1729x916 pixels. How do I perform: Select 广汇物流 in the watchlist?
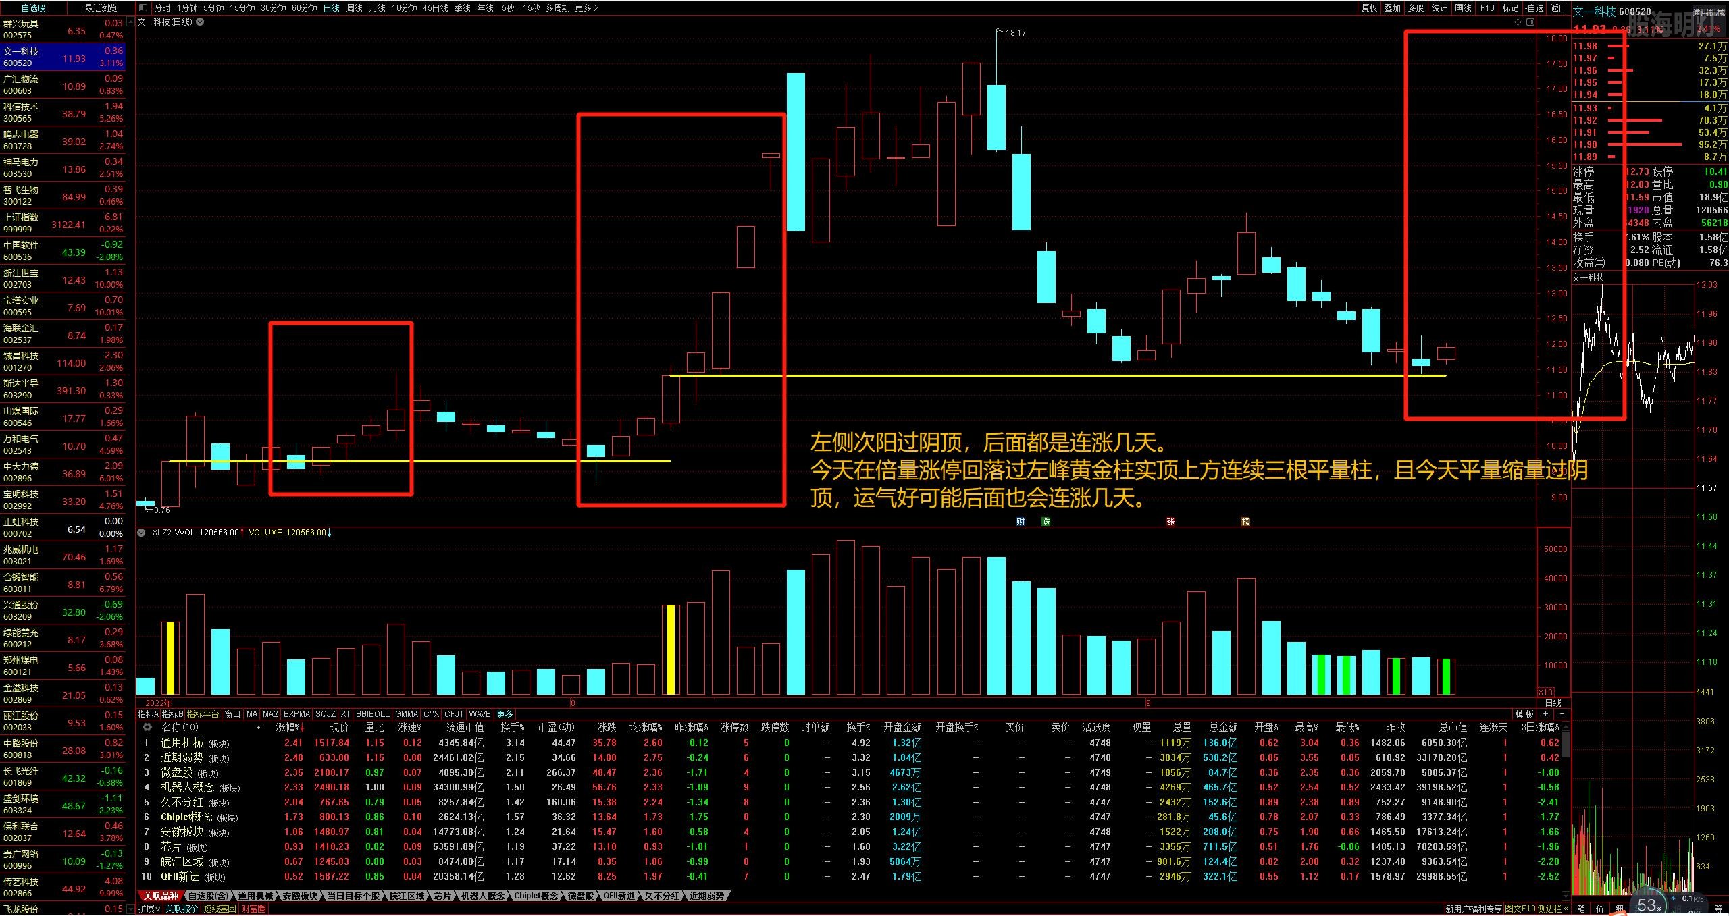click(63, 84)
